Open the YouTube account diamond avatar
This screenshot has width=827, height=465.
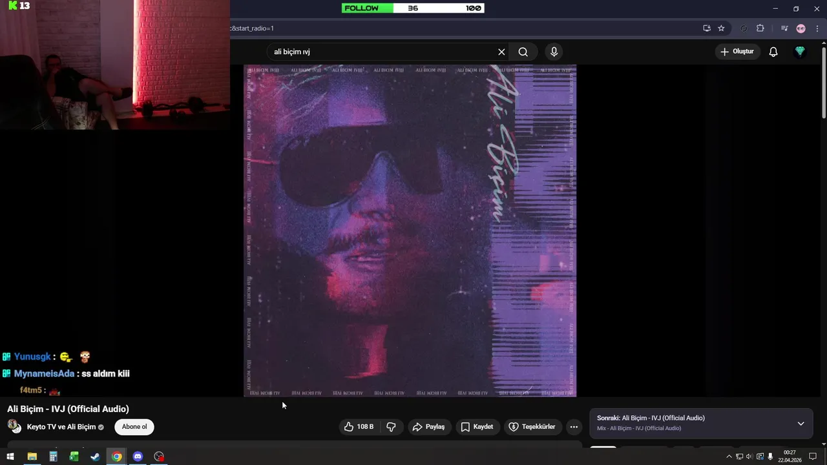click(x=800, y=52)
